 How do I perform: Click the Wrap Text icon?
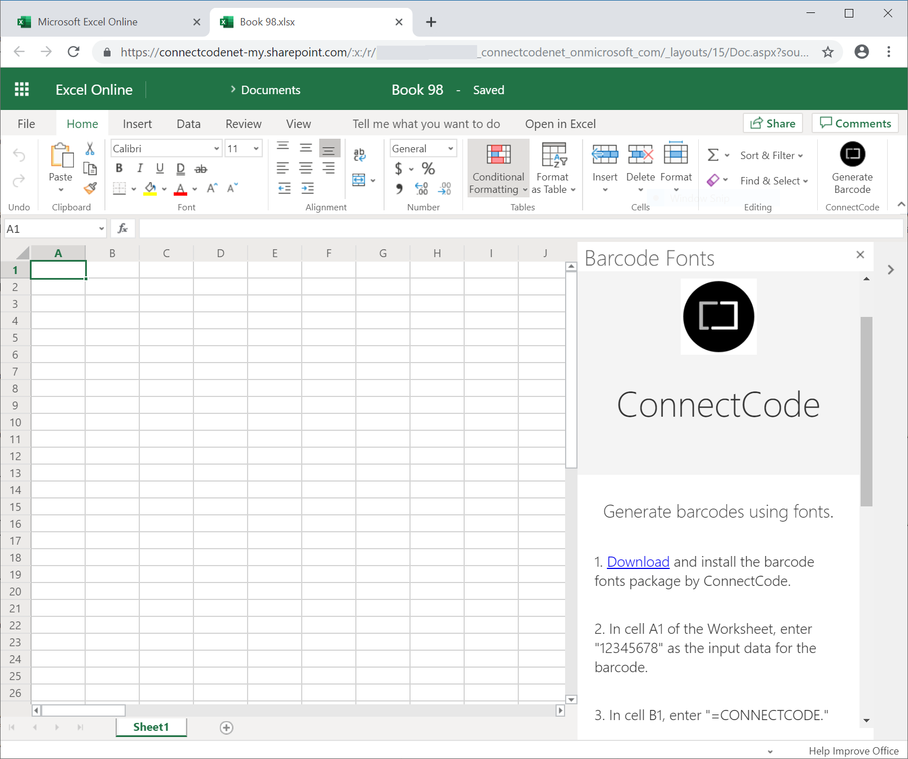360,155
